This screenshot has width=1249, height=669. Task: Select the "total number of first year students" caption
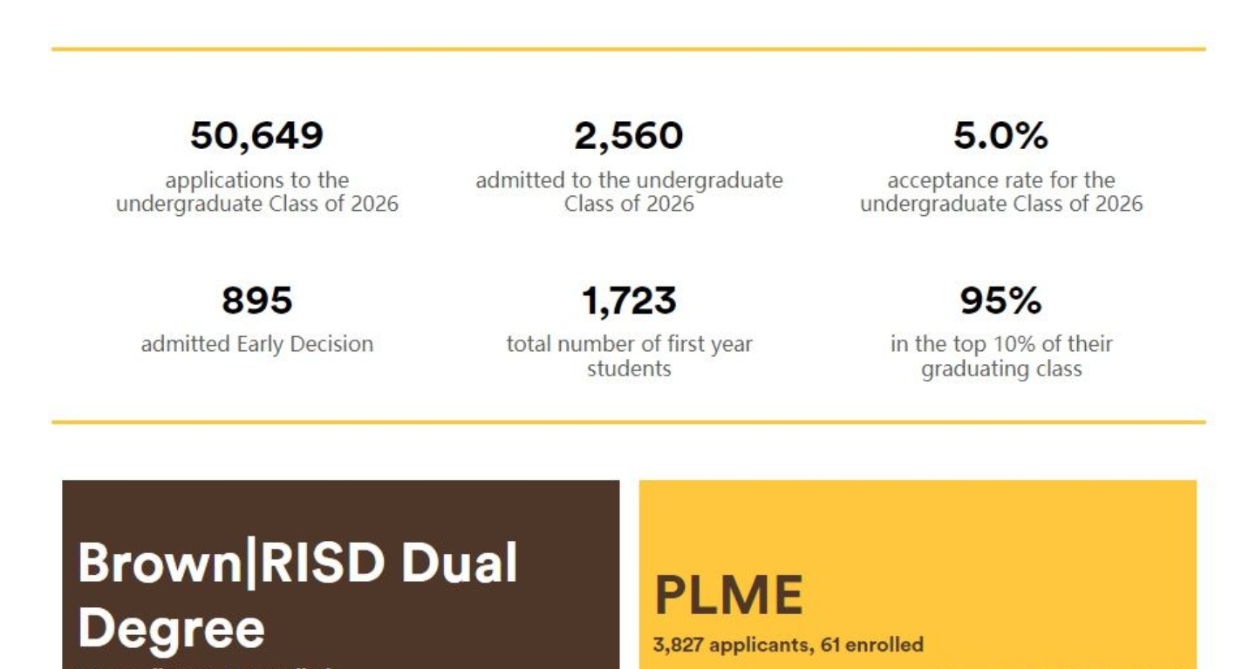628,356
